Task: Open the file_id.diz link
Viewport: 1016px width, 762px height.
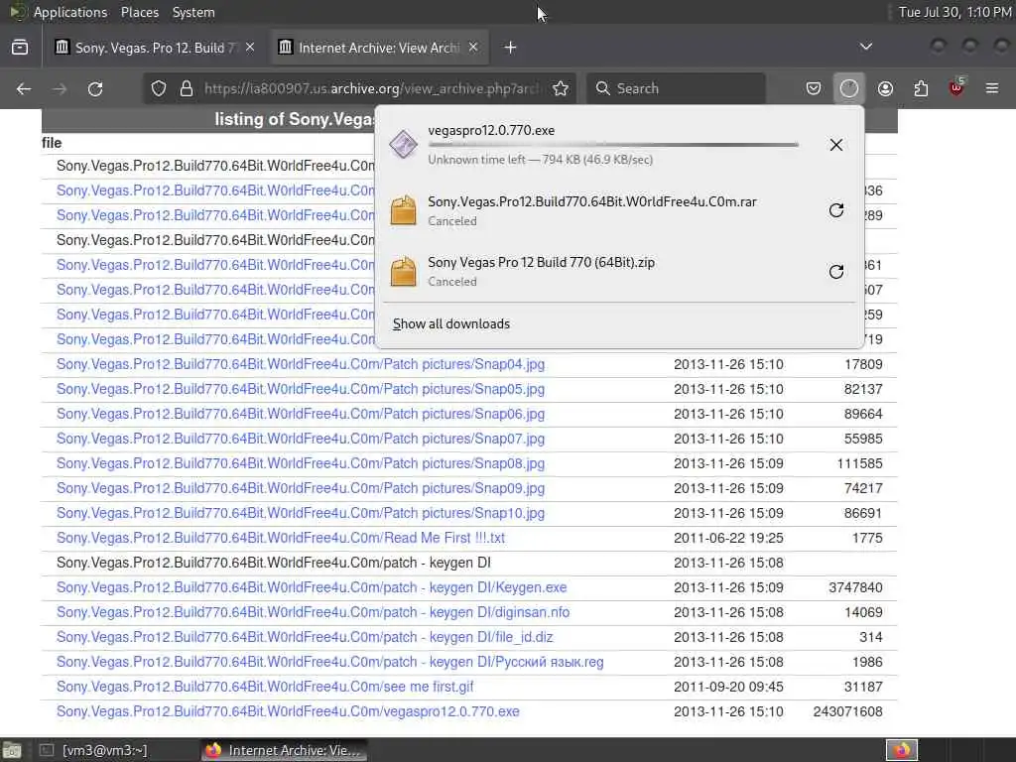Action: click(305, 637)
